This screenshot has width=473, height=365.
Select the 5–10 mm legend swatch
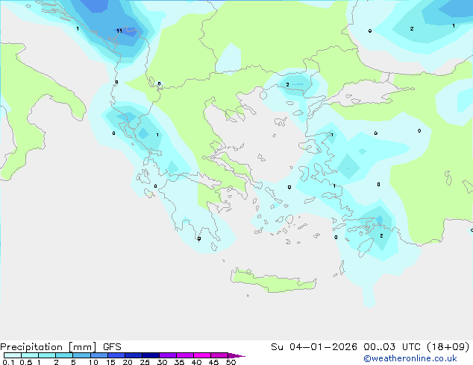[81, 355]
